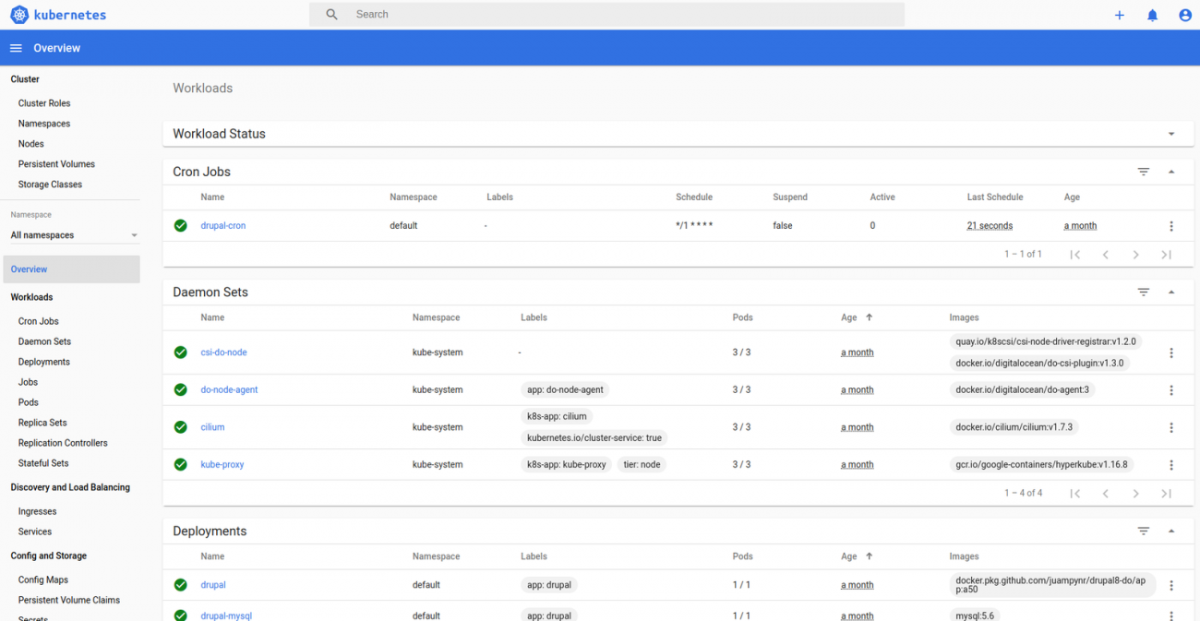Open the hamburger navigation menu
Image resolution: width=1200 pixels, height=621 pixels.
[16, 48]
